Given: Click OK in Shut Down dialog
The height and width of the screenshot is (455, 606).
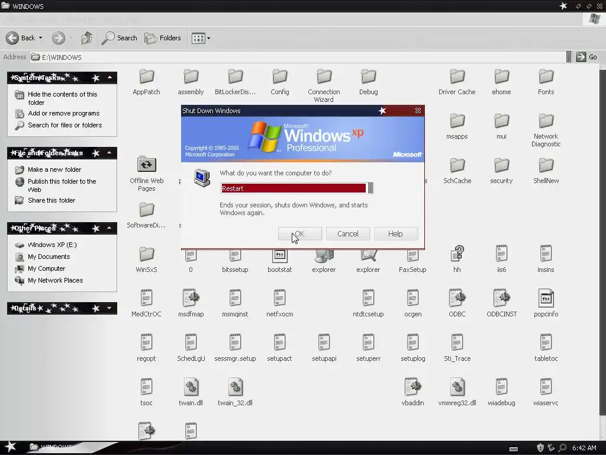Looking at the screenshot, I should 300,233.
